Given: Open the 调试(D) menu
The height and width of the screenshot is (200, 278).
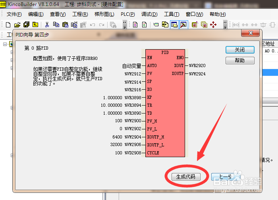Looking at the screenshot, I should pos(149,14).
